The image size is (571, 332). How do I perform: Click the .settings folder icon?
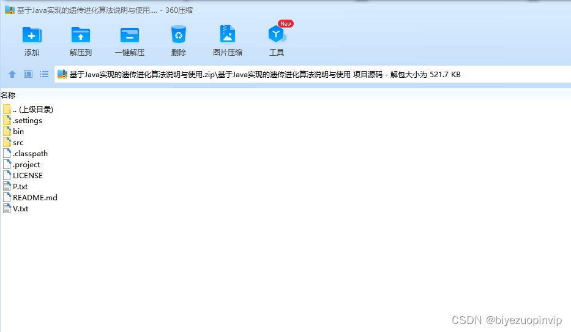(7, 120)
